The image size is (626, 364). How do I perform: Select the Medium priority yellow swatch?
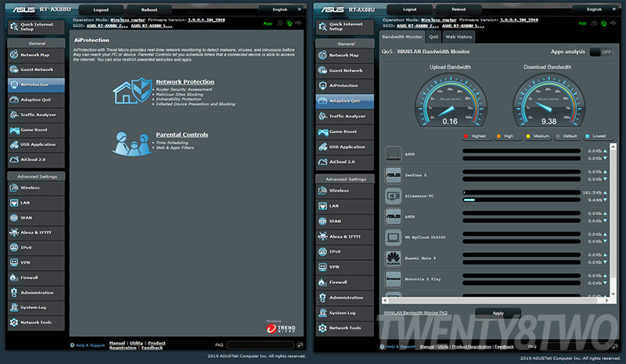[527, 136]
